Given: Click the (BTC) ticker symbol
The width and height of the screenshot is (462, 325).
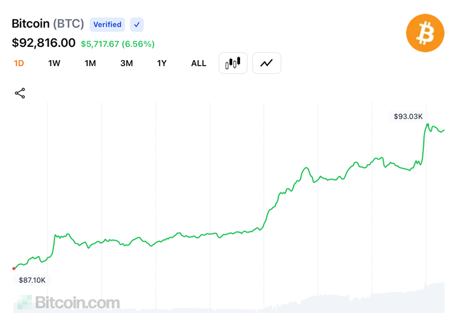Looking at the screenshot, I should click(69, 24).
